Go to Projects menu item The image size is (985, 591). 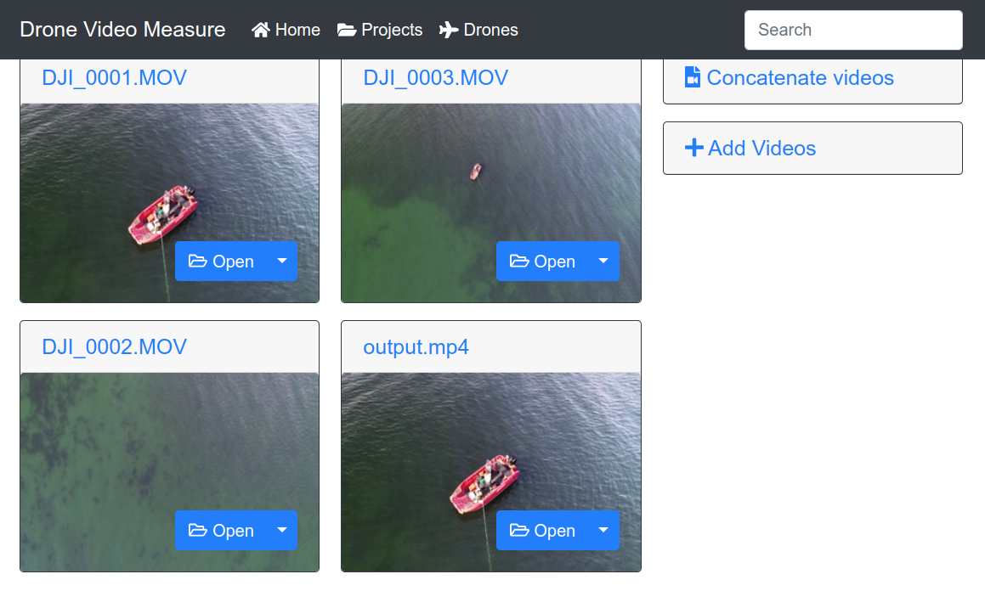click(380, 30)
